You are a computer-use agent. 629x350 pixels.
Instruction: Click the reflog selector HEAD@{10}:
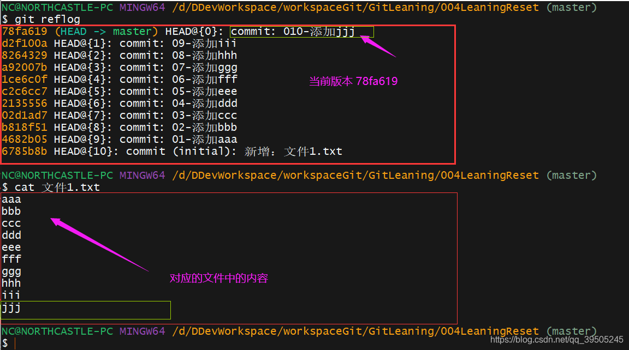(x=86, y=152)
